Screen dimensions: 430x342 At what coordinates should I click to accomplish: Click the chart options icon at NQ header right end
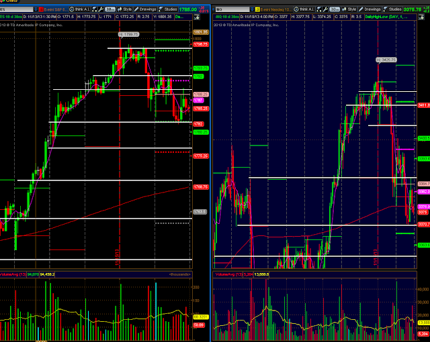(x=421, y=17)
